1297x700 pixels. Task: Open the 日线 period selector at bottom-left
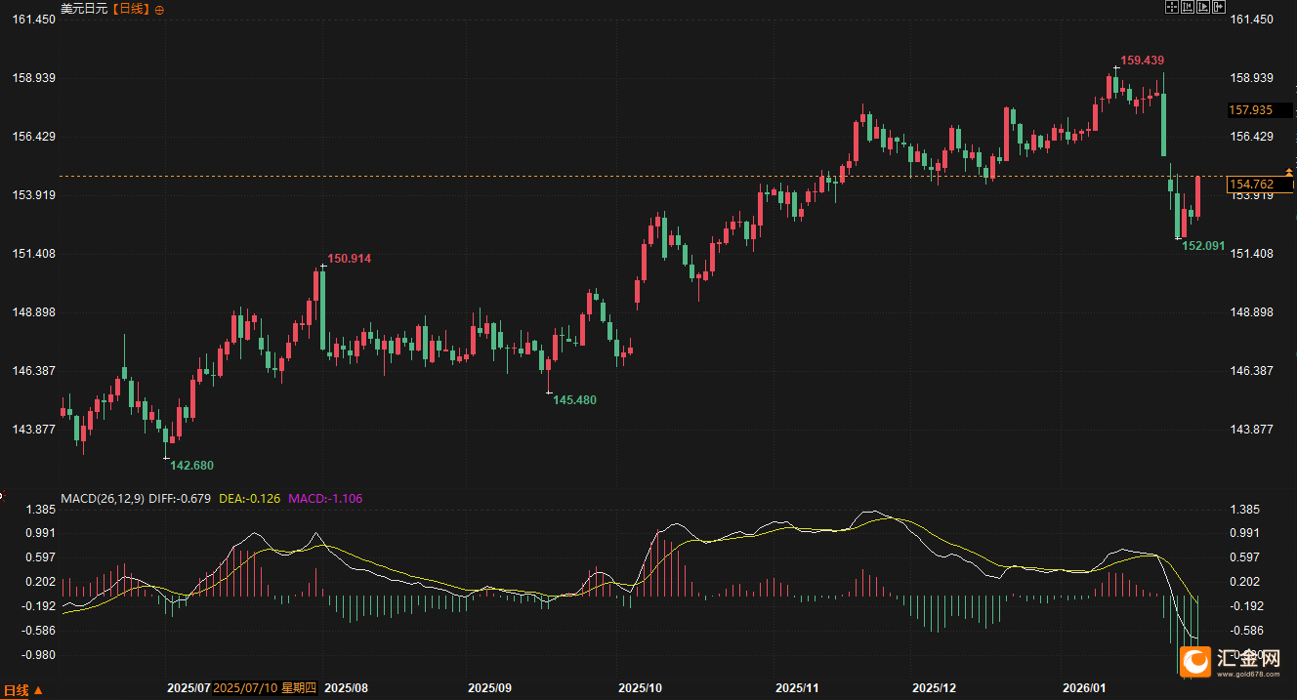22,690
